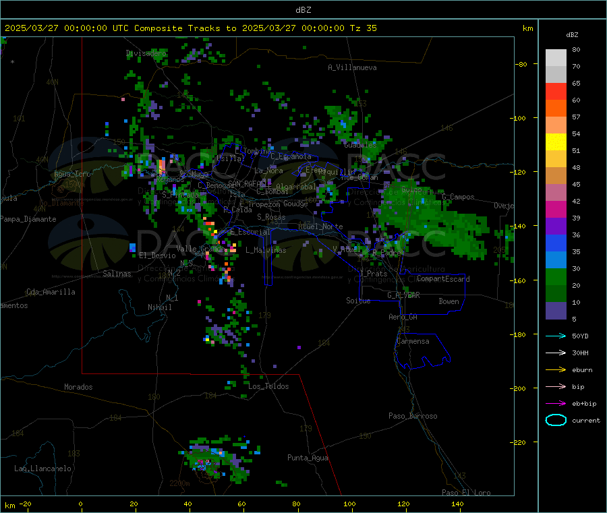Viewport: 607px width, 513px height.
Task: Click the A_Villanueva map label
Action: [352, 67]
